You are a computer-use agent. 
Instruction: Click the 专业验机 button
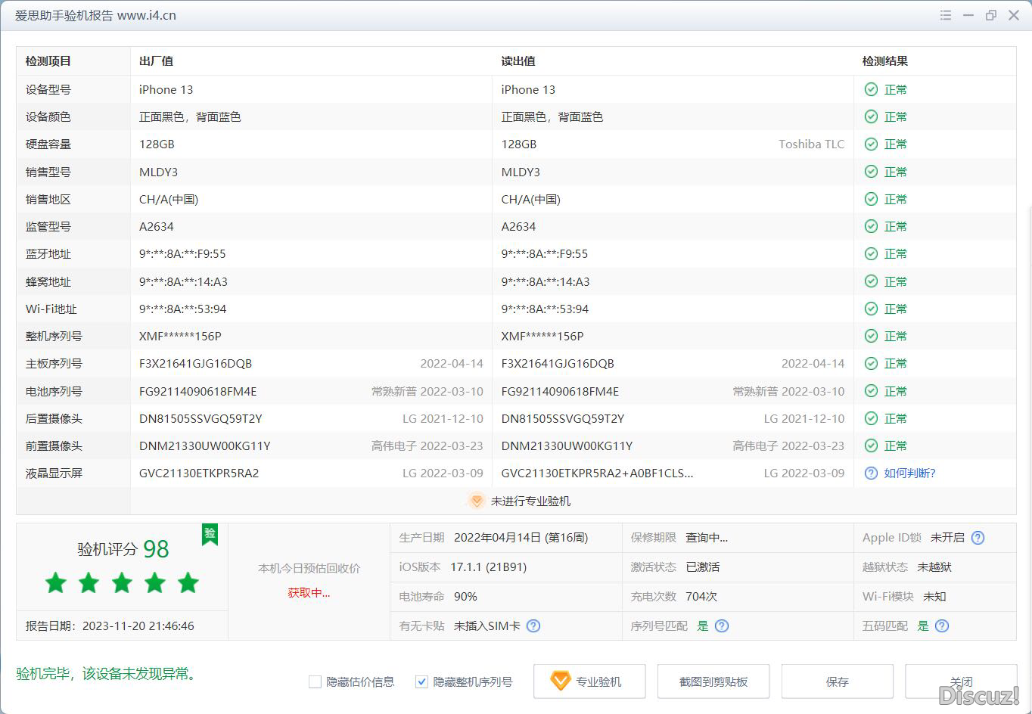coord(589,681)
